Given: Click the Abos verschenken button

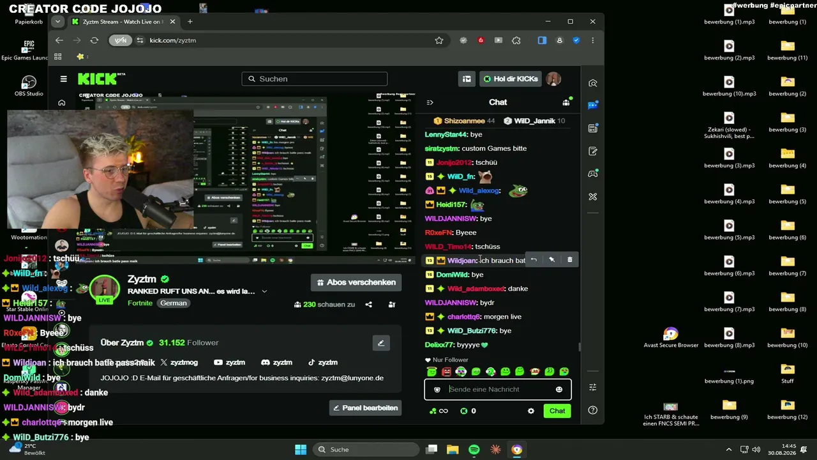Looking at the screenshot, I should 356,282.
